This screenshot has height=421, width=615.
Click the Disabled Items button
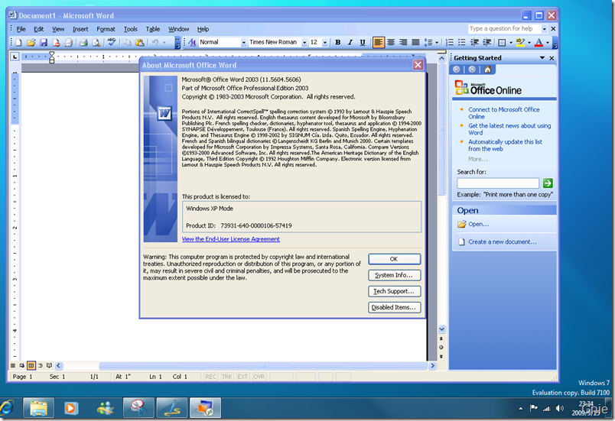pos(394,307)
